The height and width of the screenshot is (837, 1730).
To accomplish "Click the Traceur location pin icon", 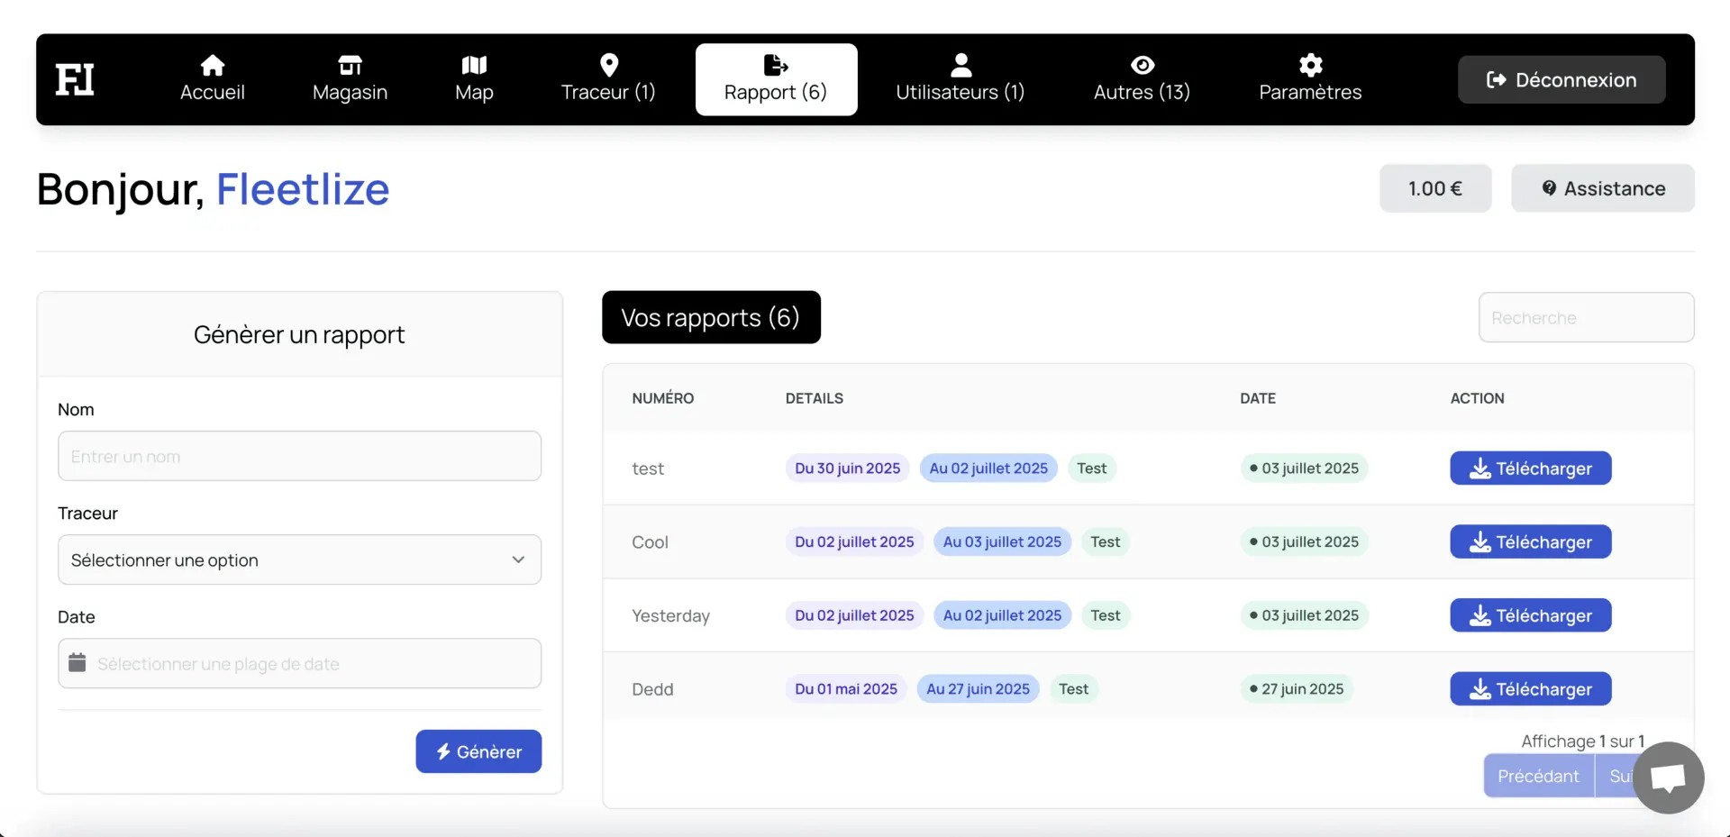I will [609, 65].
